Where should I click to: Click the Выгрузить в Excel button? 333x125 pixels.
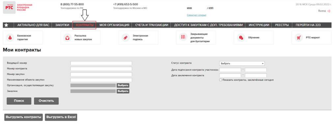(x=61, y=117)
